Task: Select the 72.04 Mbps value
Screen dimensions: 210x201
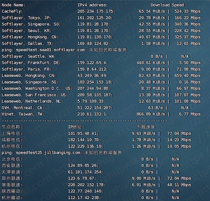Action: [179, 179]
